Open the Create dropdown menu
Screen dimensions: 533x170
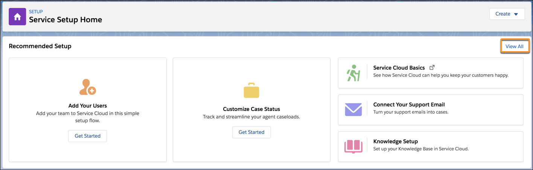pos(507,14)
